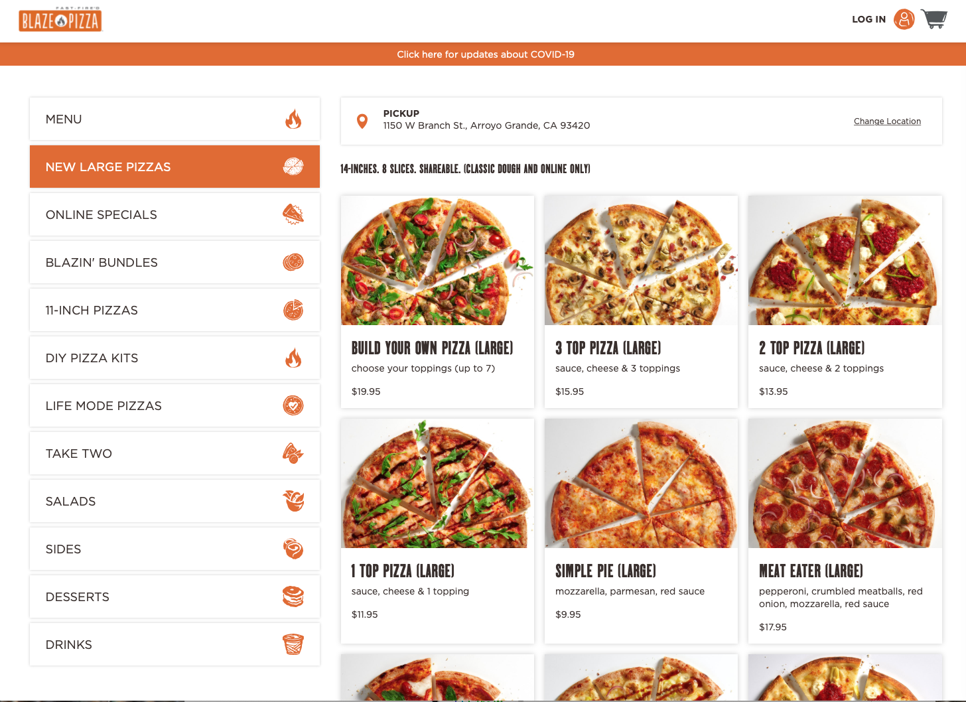
Task: Click the pickup location pin icon
Action: coord(362,120)
